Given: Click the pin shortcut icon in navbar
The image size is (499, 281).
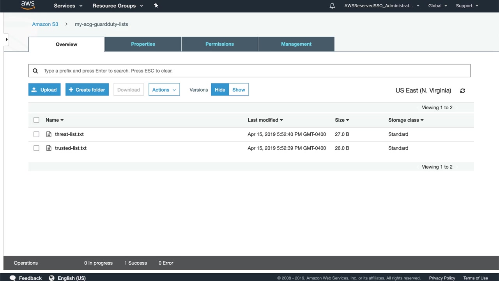Looking at the screenshot, I should click(x=156, y=5).
